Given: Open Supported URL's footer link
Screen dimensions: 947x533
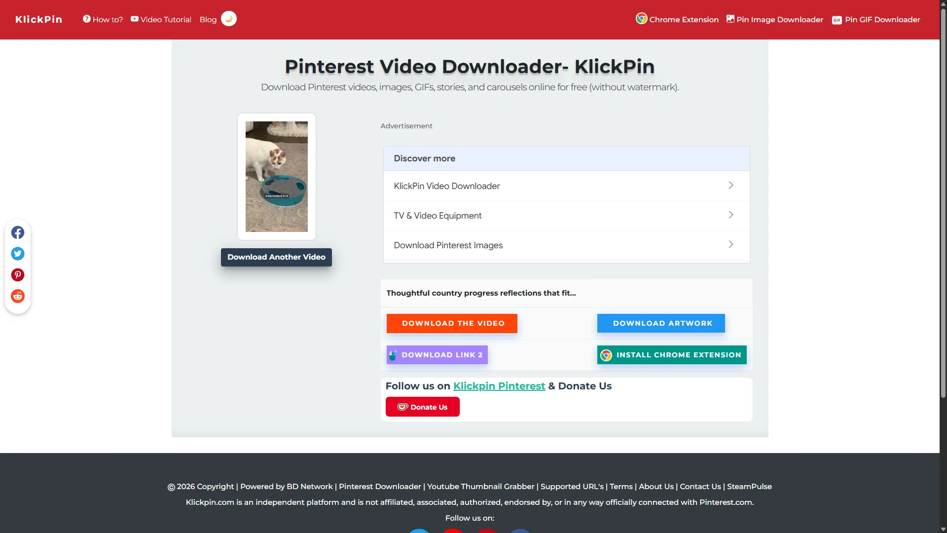Looking at the screenshot, I should click(x=572, y=487).
